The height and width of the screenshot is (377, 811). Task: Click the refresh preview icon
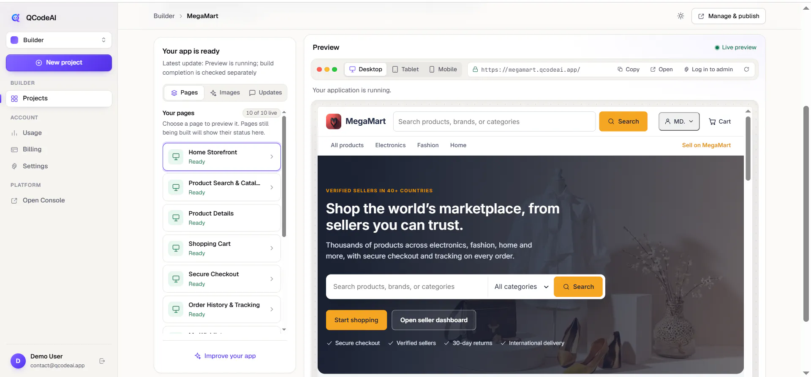tap(746, 70)
